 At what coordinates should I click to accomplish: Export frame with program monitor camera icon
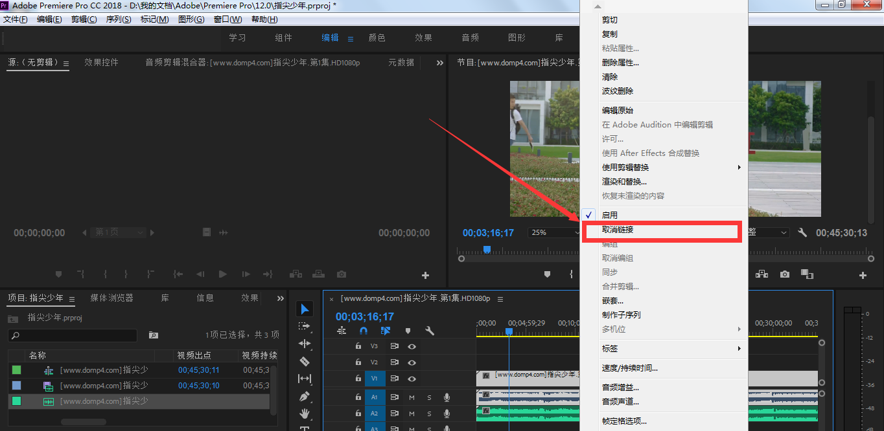pos(785,274)
